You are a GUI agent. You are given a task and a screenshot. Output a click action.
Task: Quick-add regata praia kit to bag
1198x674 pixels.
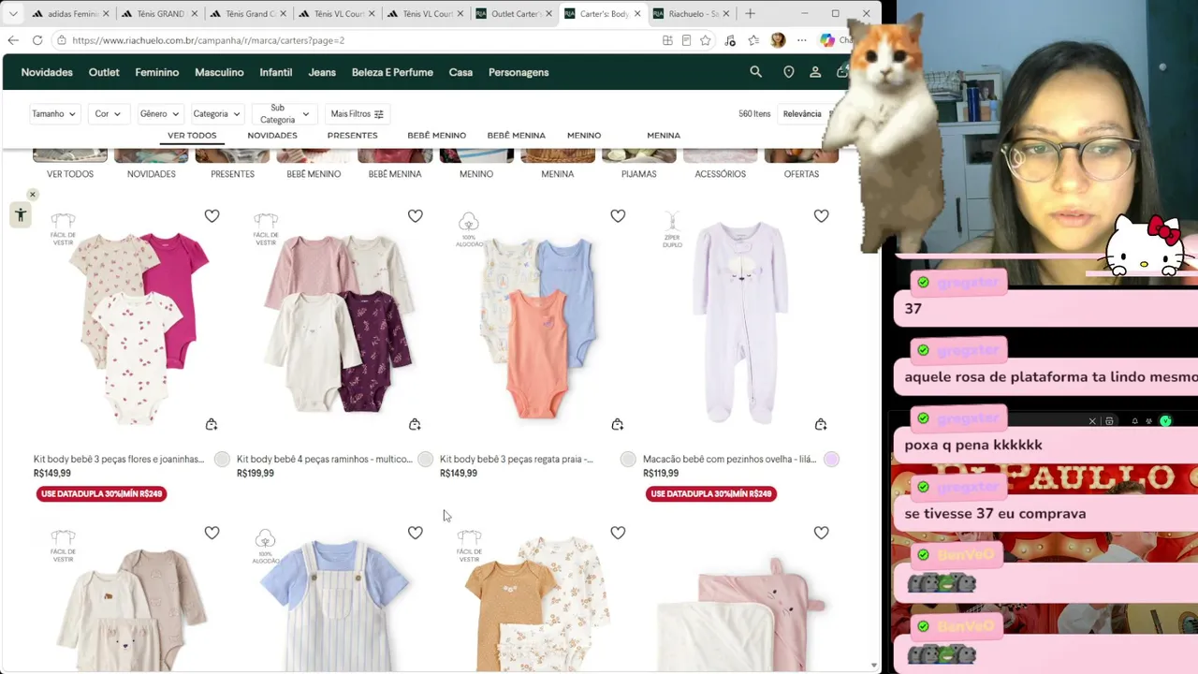[x=618, y=424]
